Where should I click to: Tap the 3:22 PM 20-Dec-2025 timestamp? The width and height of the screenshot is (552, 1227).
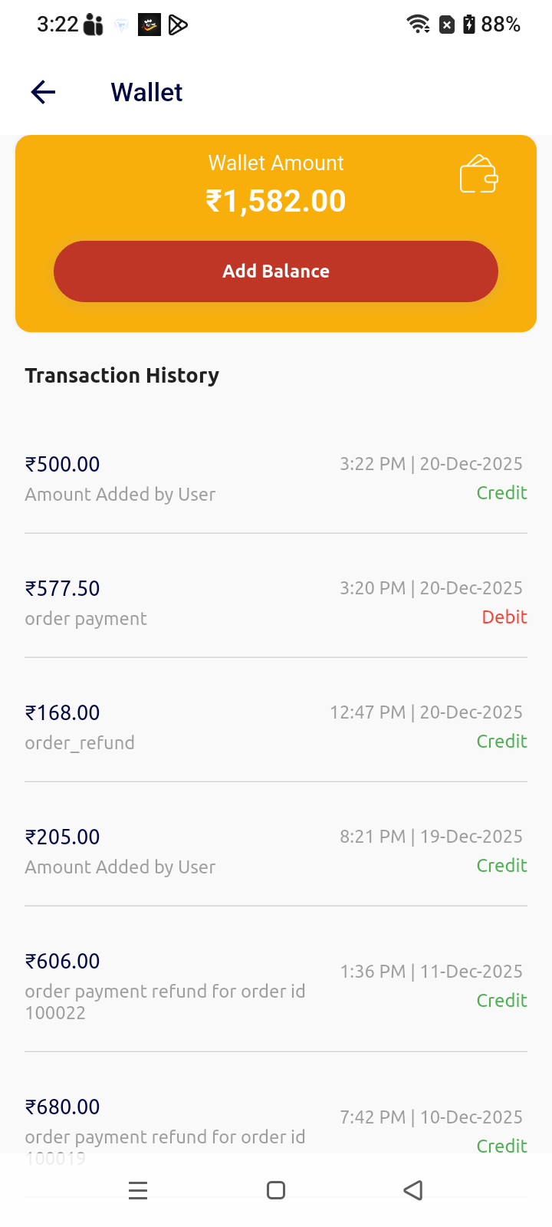click(431, 464)
